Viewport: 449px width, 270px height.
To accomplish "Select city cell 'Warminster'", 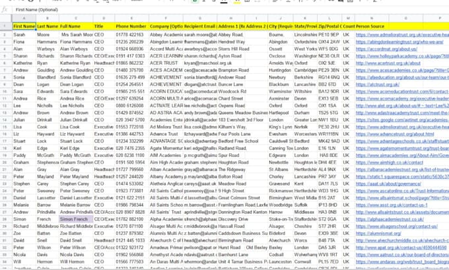I will [x=281, y=92].
